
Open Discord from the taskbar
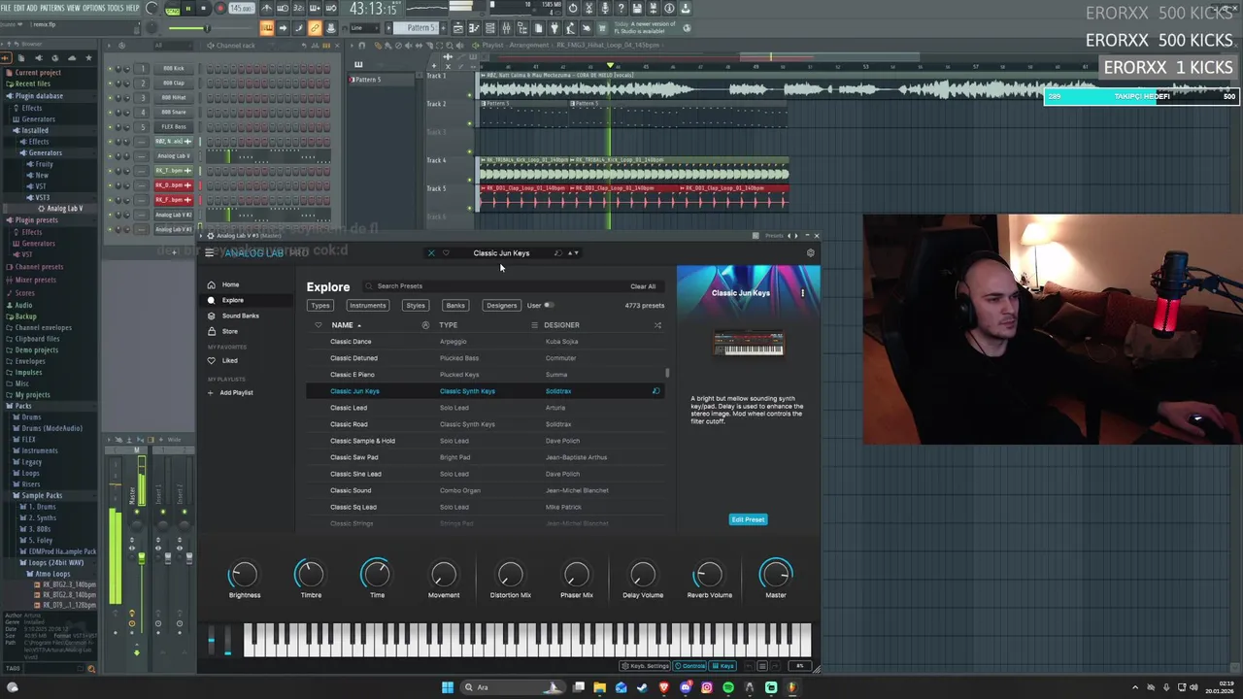click(x=686, y=687)
